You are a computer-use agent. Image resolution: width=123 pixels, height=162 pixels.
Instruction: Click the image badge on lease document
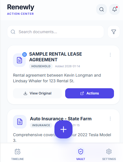pyautogui.click(x=25, y=54)
